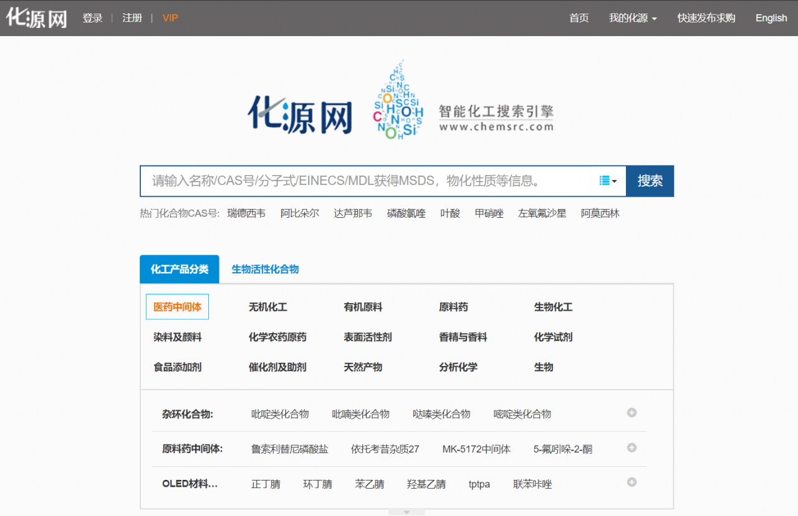Viewport: 798px width, 516px height.
Task: Select the 天然产物 category
Action: pos(363,367)
